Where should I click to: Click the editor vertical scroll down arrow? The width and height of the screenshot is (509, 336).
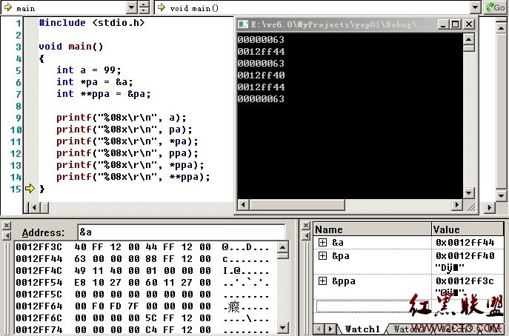[x=501, y=196]
